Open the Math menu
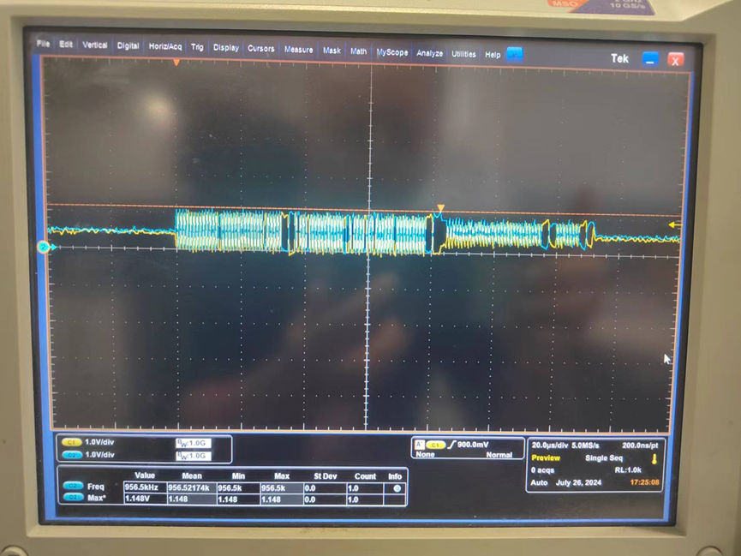This screenshot has height=556, width=741. tap(358, 51)
